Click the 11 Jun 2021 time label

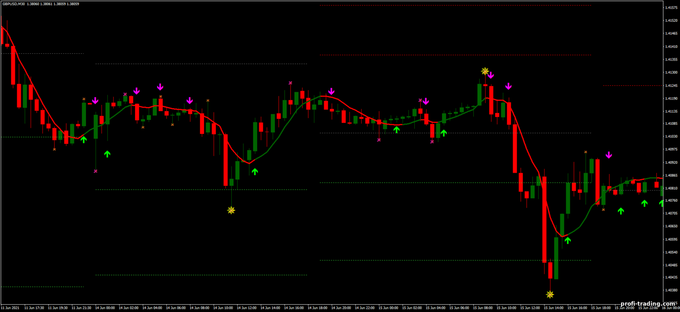[x=10, y=308]
